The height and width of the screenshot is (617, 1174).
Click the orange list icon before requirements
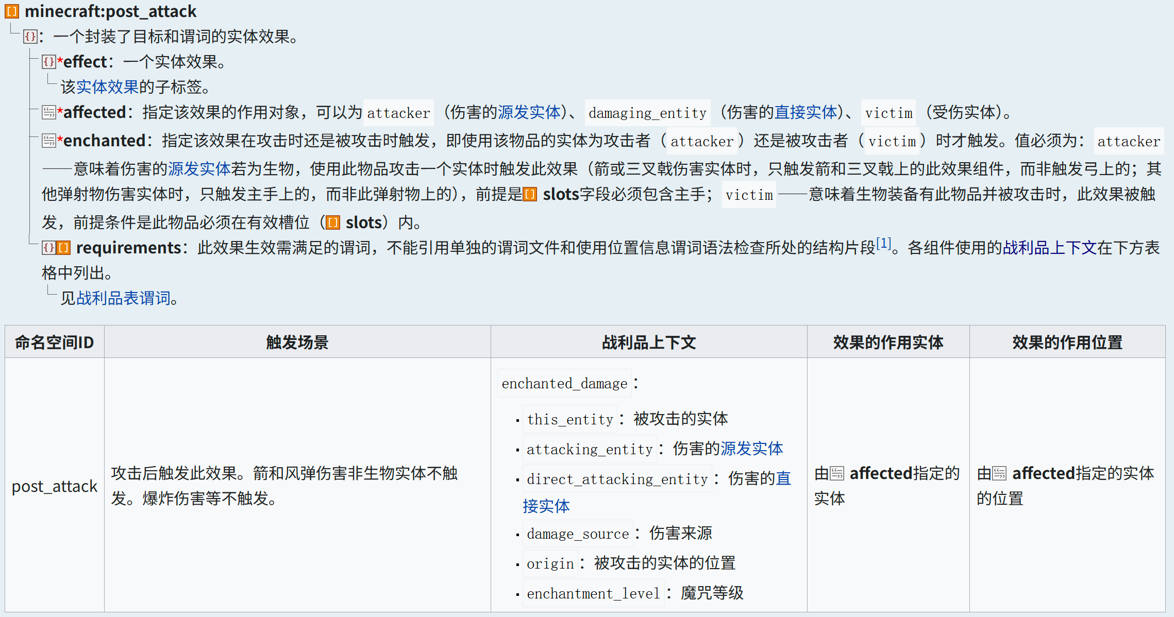coord(63,248)
